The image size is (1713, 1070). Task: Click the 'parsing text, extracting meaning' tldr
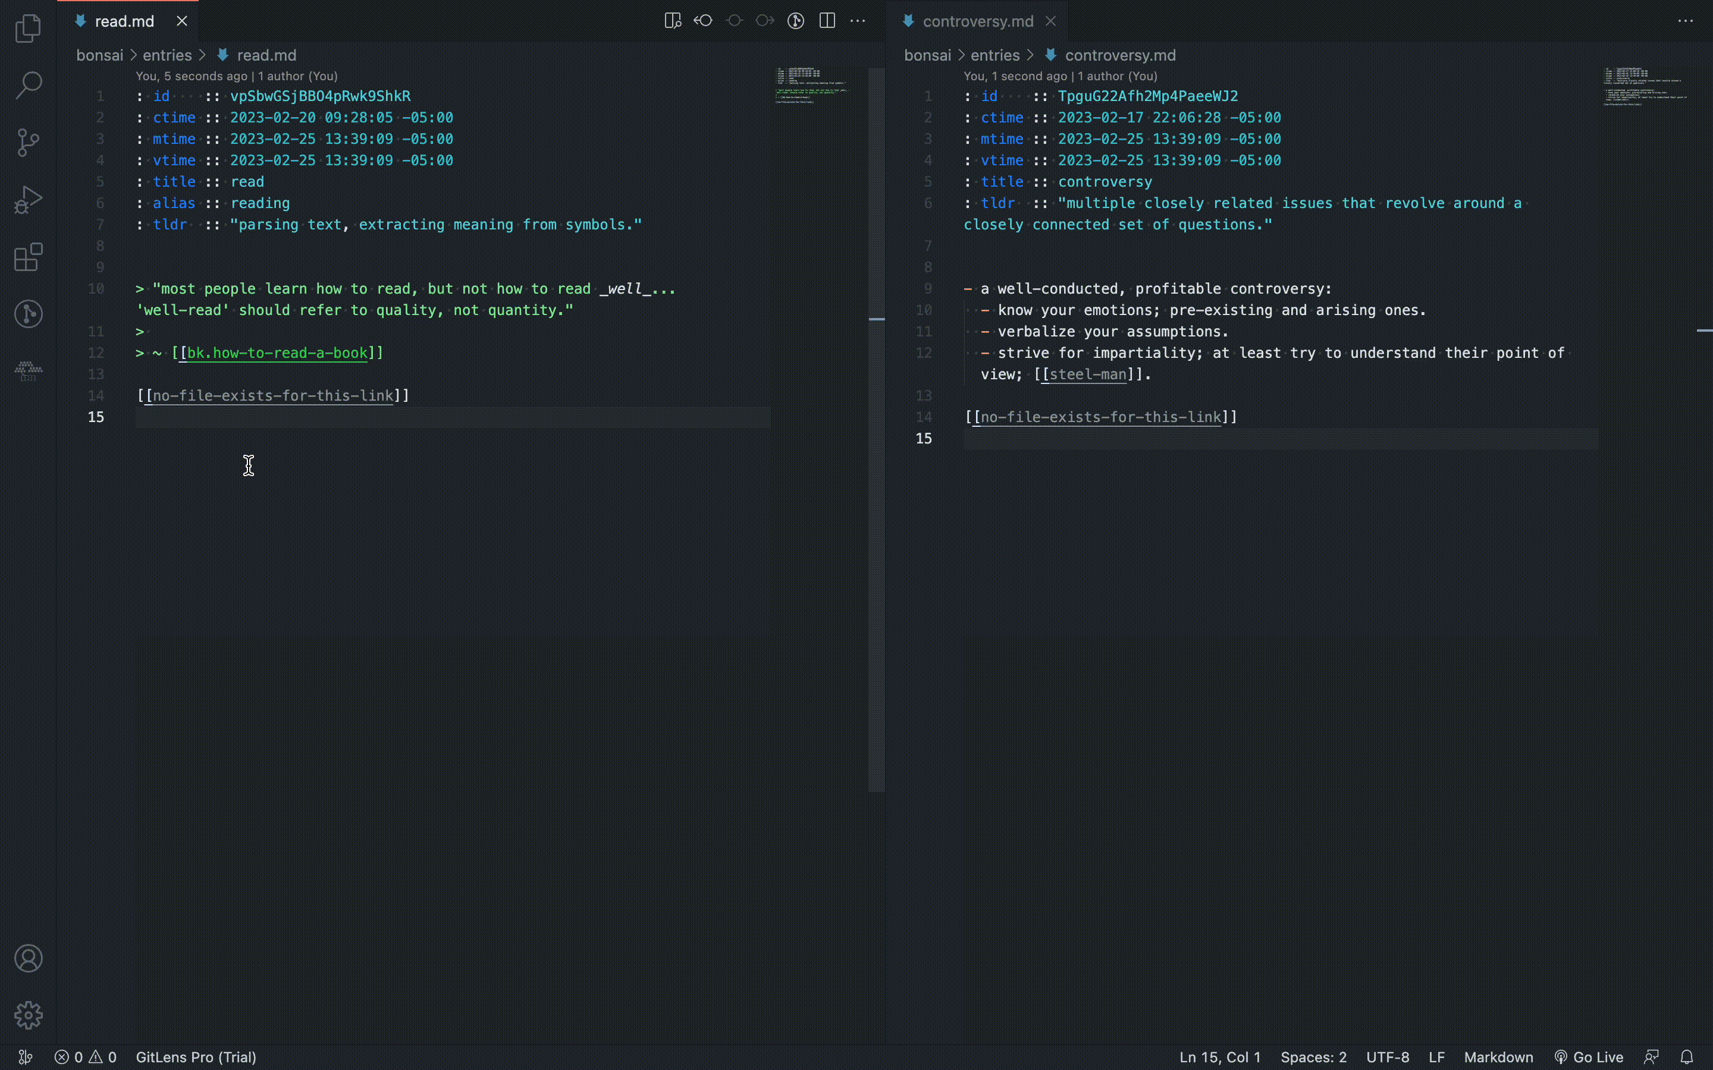pyautogui.click(x=436, y=224)
